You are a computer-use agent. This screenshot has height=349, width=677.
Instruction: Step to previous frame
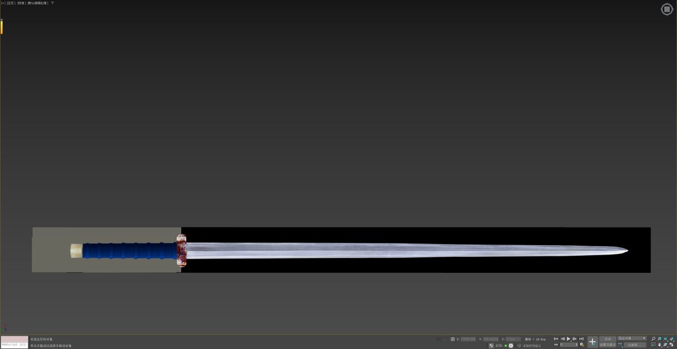562,339
